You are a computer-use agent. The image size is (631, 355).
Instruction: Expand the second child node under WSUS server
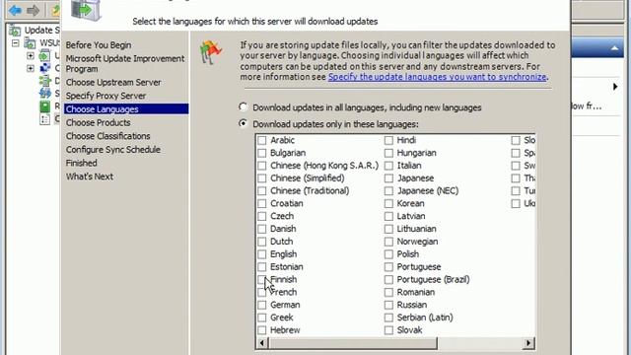(x=31, y=68)
